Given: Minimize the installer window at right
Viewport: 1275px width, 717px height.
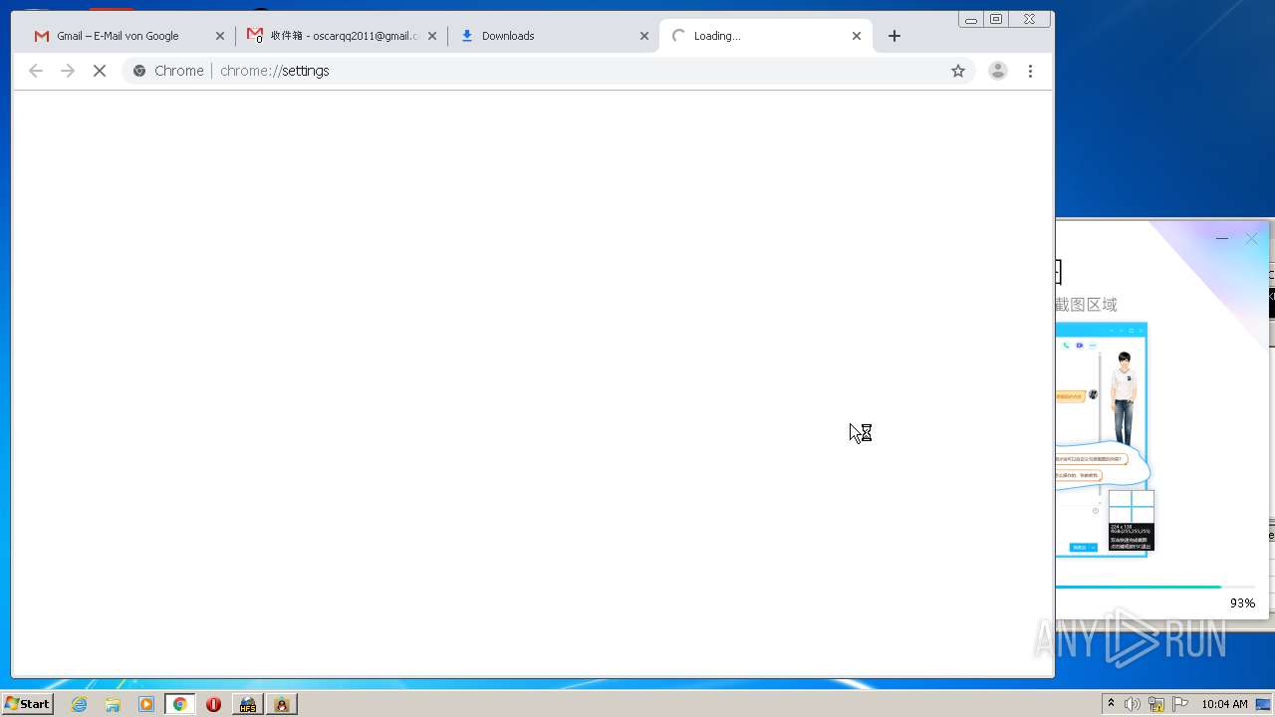Looking at the screenshot, I should pos(1222,239).
